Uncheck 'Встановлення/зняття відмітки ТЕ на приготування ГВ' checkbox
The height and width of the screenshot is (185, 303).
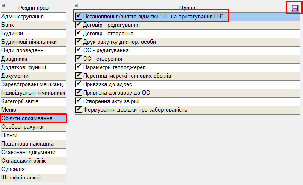tap(78, 16)
